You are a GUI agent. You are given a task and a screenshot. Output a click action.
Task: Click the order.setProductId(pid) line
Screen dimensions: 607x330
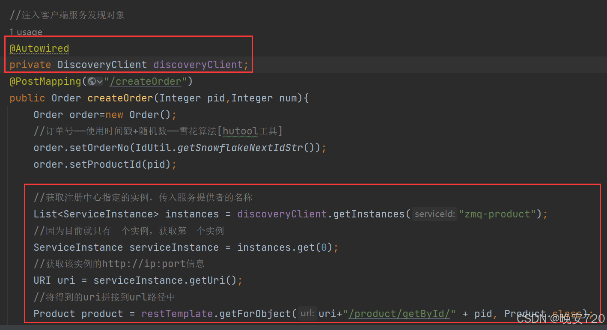click(105, 164)
